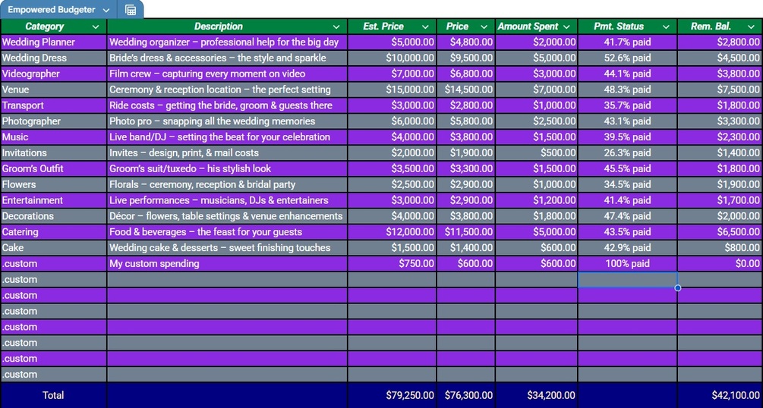This screenshot has width=763, height=408.
Task: Select the Videographer category cell
Action: tap(54, 74)
